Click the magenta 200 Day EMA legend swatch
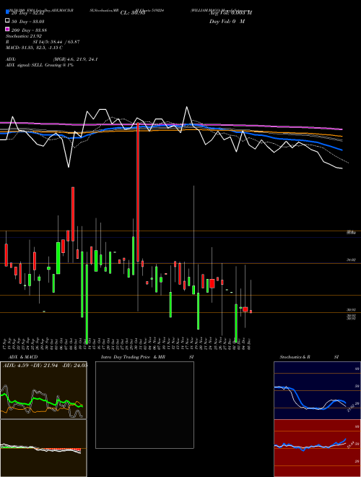Screen dimensions: 361x477 tap(8, 29)
